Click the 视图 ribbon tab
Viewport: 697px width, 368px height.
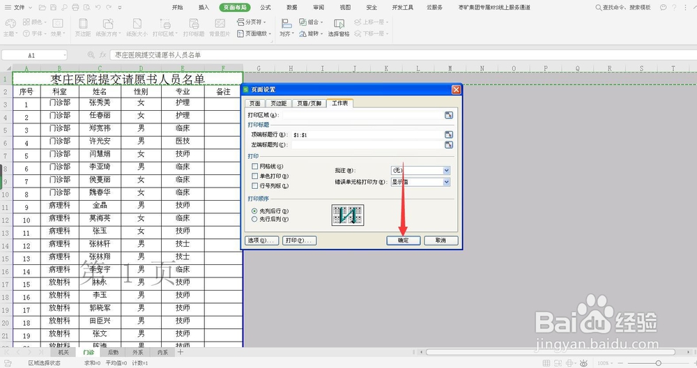click(x=345, y=8)
